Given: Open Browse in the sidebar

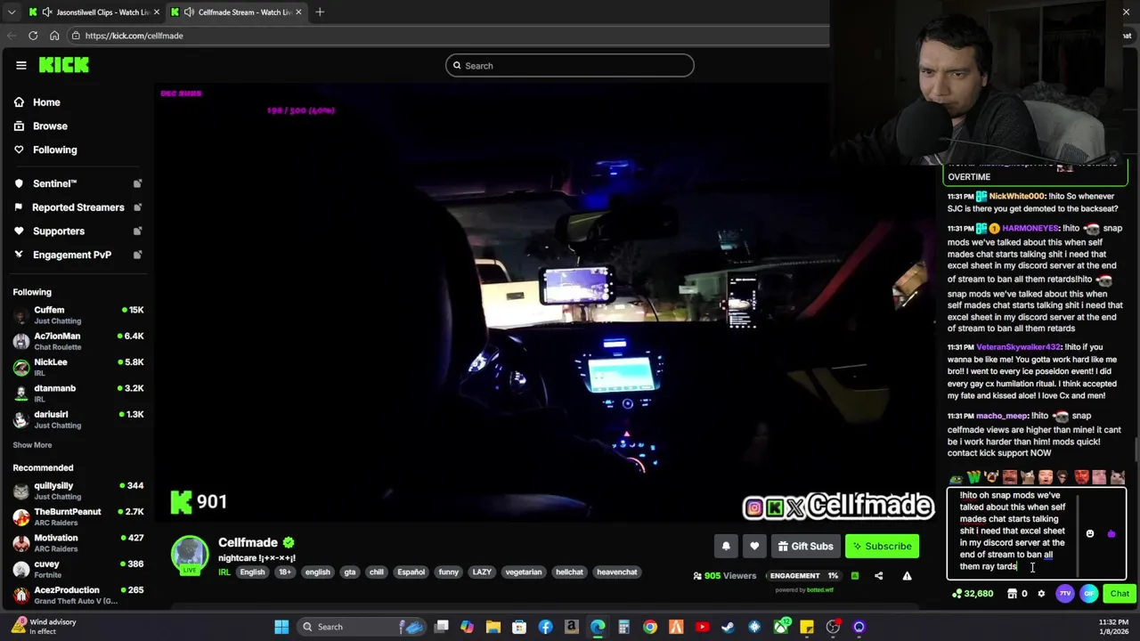Looking at the screenshot, I should tap(50, 126).
